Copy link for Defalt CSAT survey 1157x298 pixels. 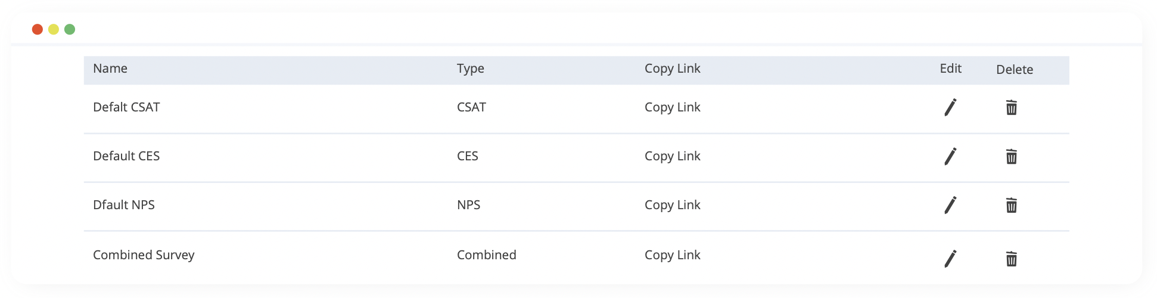(x=672, y=108)
